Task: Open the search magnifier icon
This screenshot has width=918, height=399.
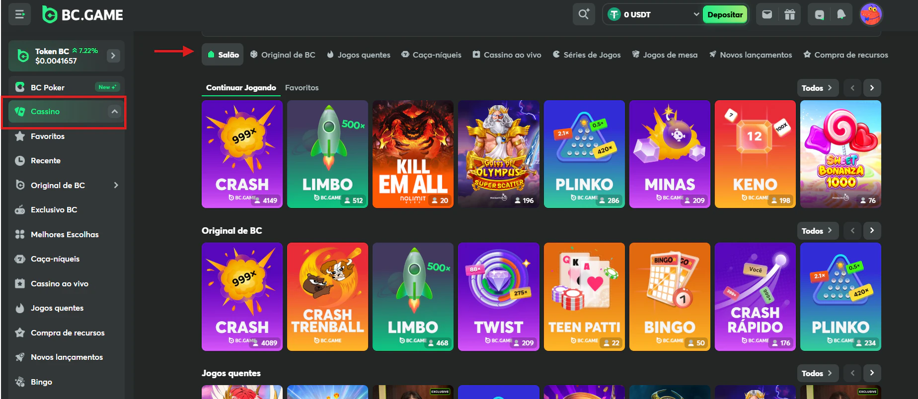Action: [x=584, y=14]
